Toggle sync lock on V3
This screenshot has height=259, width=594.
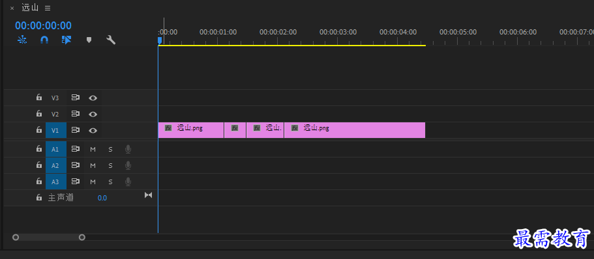coord(76,98)
